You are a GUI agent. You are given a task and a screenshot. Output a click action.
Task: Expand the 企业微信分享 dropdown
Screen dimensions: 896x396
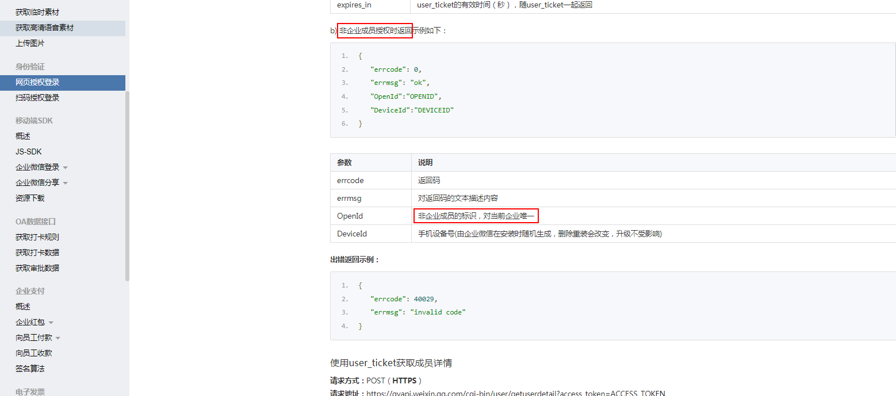click(x=38, y=182)
